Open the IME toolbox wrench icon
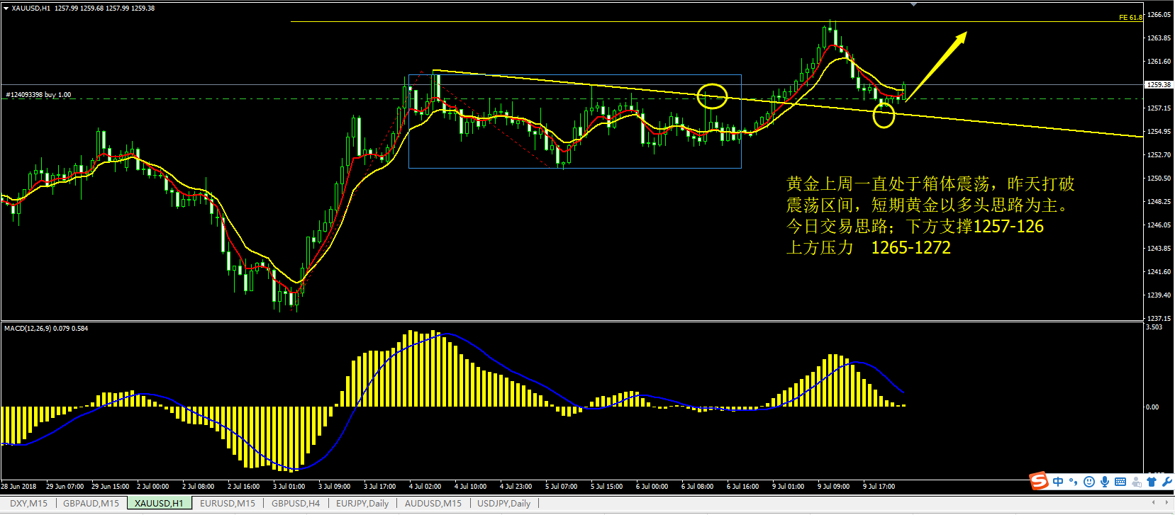Screen dimensions: 1175x515 1166,482
